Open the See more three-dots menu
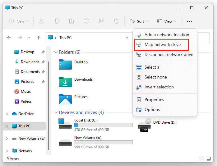217x166 pixels. coord(189,21)
